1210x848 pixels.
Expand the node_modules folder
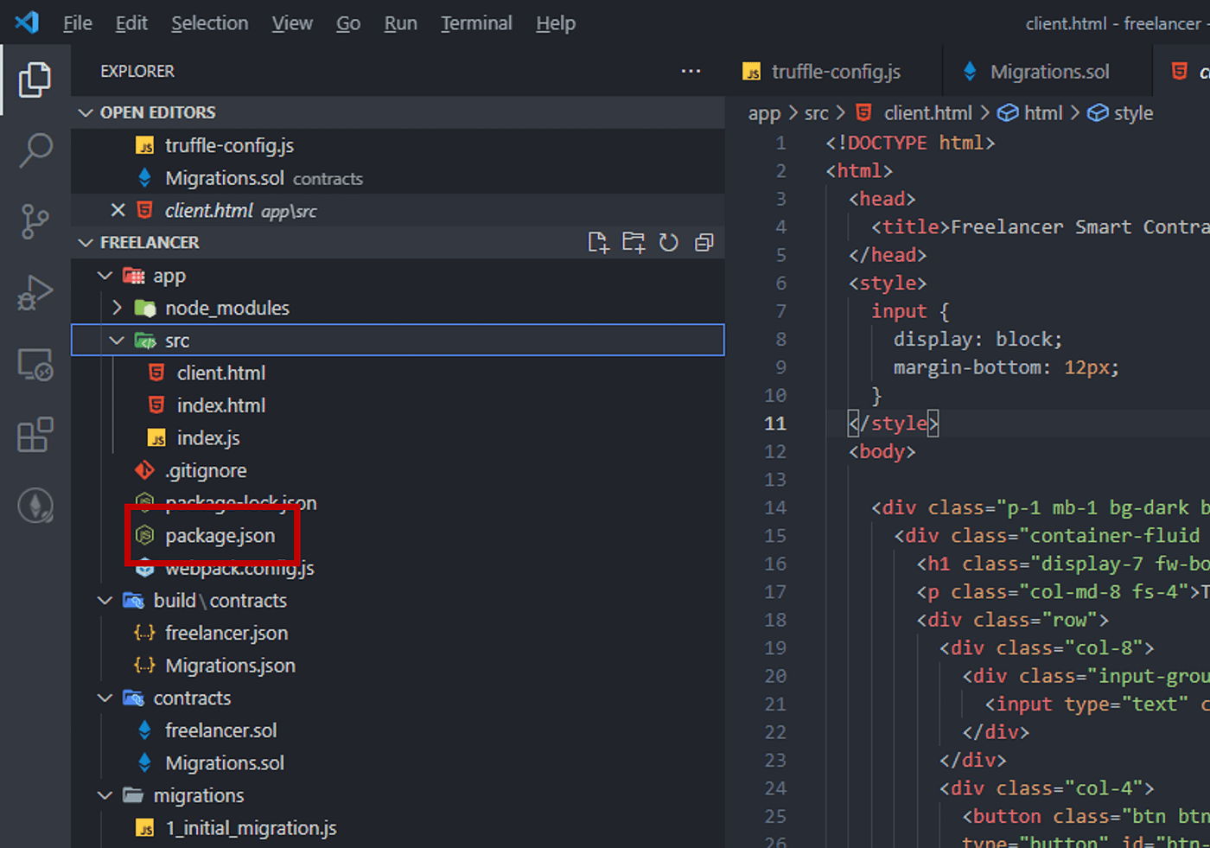[x=117, y=308]
